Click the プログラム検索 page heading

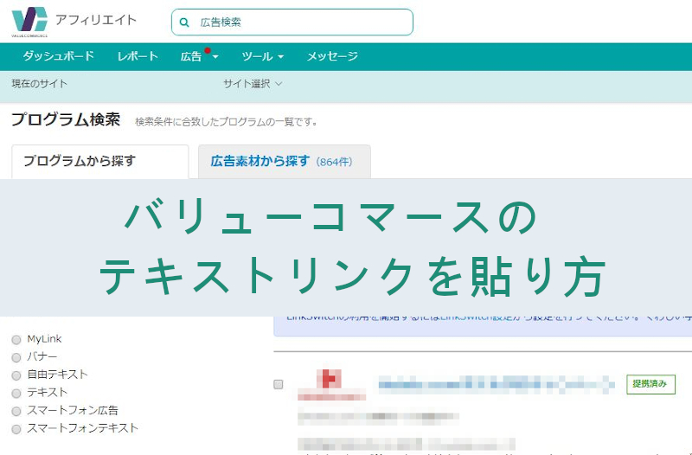[x=66, y=119]
